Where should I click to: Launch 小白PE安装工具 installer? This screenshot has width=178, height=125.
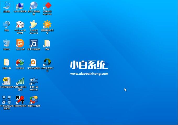point(47,62)
